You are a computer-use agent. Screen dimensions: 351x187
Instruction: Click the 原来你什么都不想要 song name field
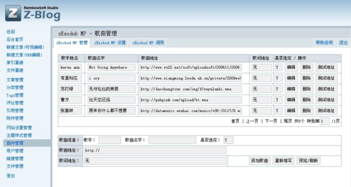point(111,110)
